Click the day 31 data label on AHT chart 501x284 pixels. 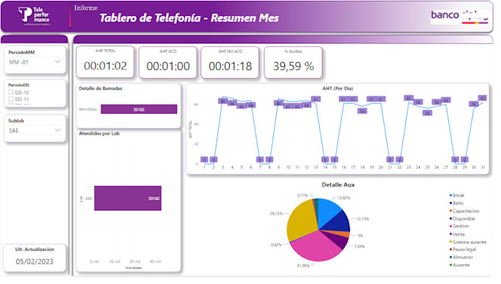click(x=483, y=99)
